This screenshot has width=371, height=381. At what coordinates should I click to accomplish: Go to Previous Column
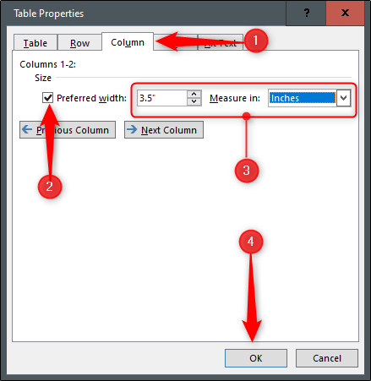tap(68, 130)
